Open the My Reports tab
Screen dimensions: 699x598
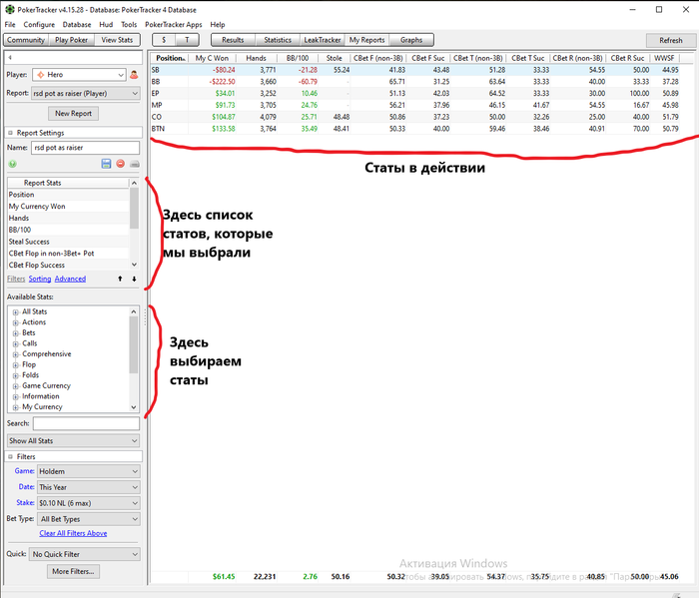[x=366, y=40]
